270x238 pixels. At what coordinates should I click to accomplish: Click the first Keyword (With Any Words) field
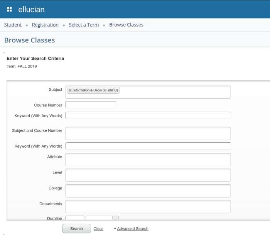(x=148, y=115)
